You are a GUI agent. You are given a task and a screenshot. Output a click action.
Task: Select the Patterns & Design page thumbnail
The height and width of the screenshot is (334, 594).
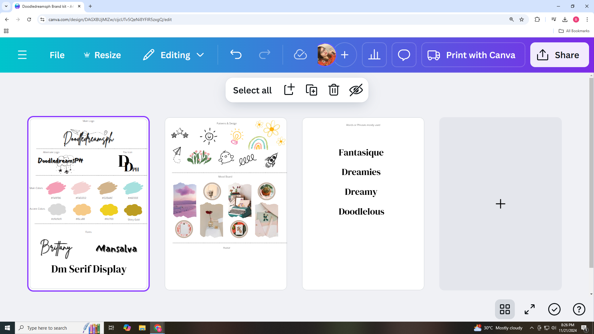[226, 203]
